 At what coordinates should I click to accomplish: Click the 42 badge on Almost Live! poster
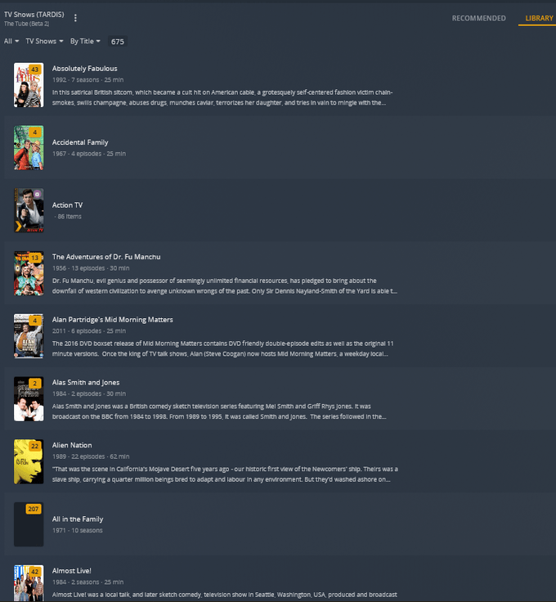[35, 572]
